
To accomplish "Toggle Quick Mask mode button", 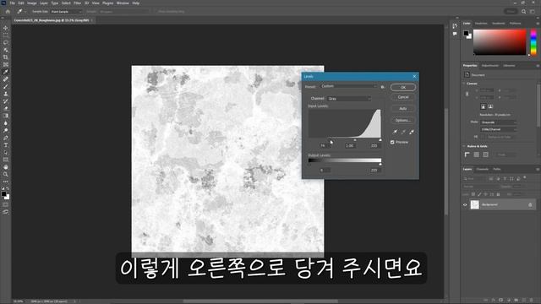I will pyautogui.click(x=6, y=204).
